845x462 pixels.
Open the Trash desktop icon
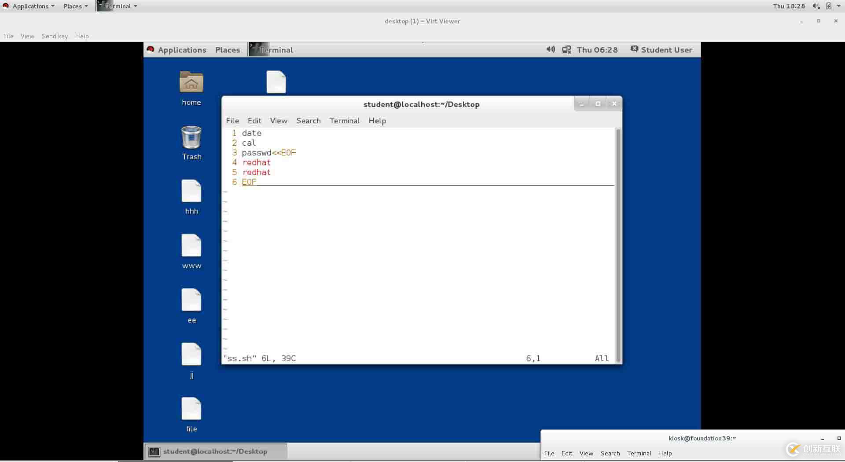tap(191, 138)
